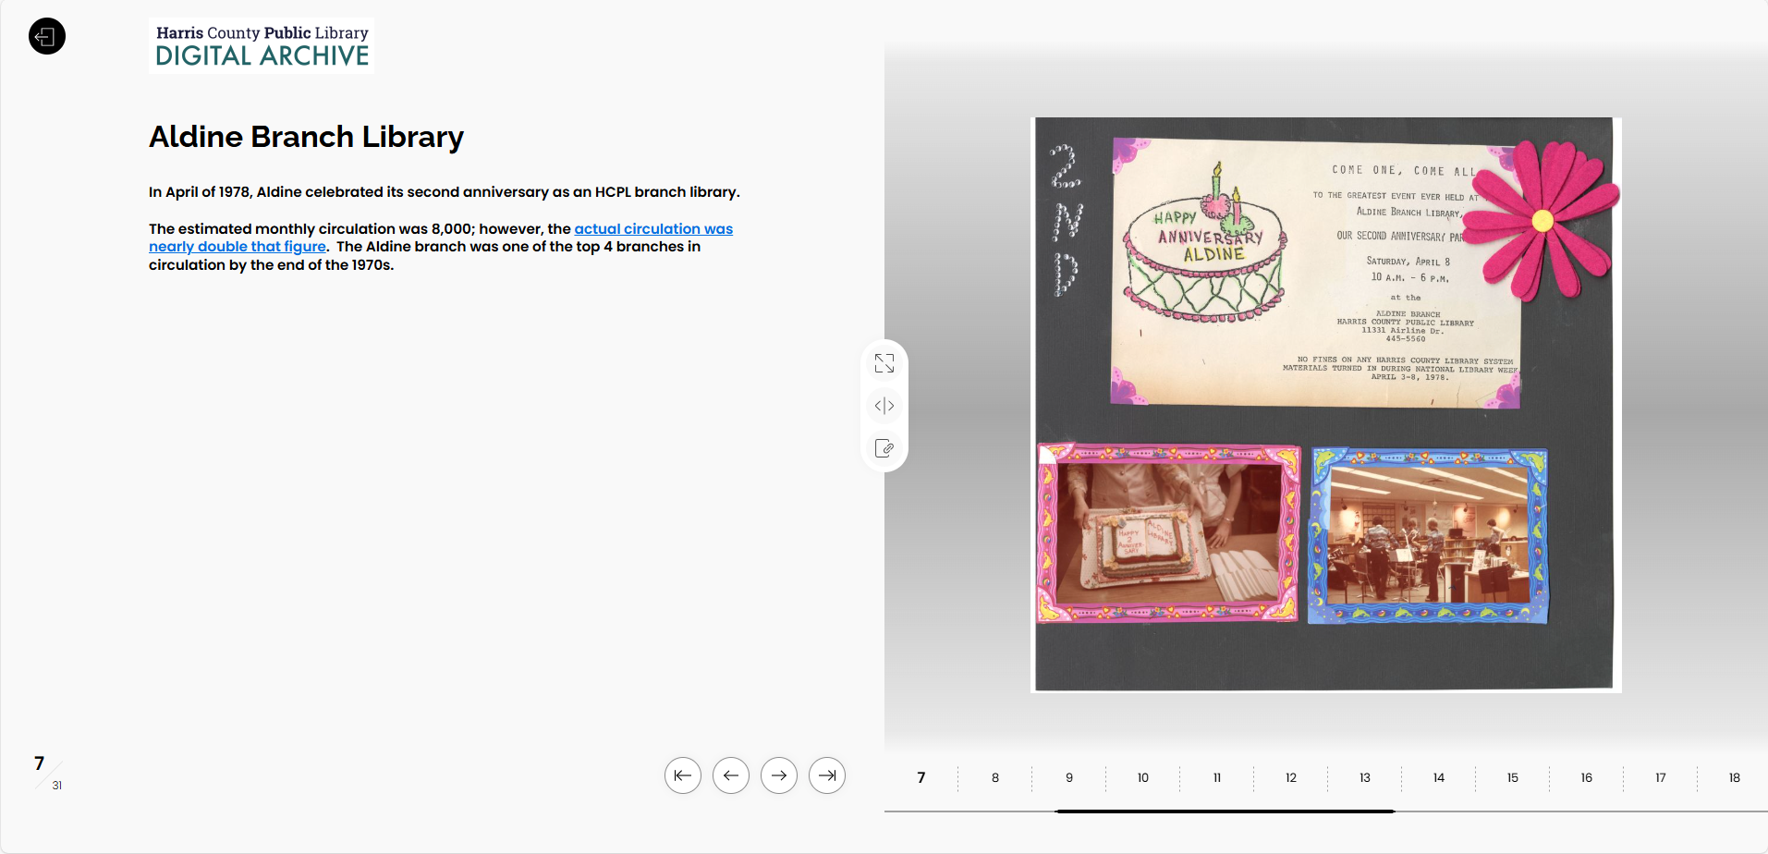Click the 'Aldine Branch Library' heading
This screenshot has height=854, width=1768.
(x=306, y=137)
